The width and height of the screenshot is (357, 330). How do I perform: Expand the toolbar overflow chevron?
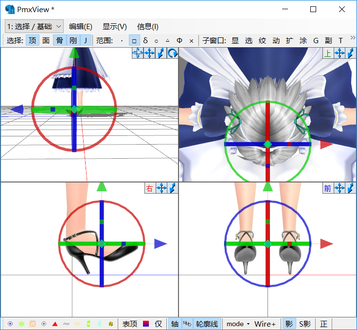pos(353,38)
